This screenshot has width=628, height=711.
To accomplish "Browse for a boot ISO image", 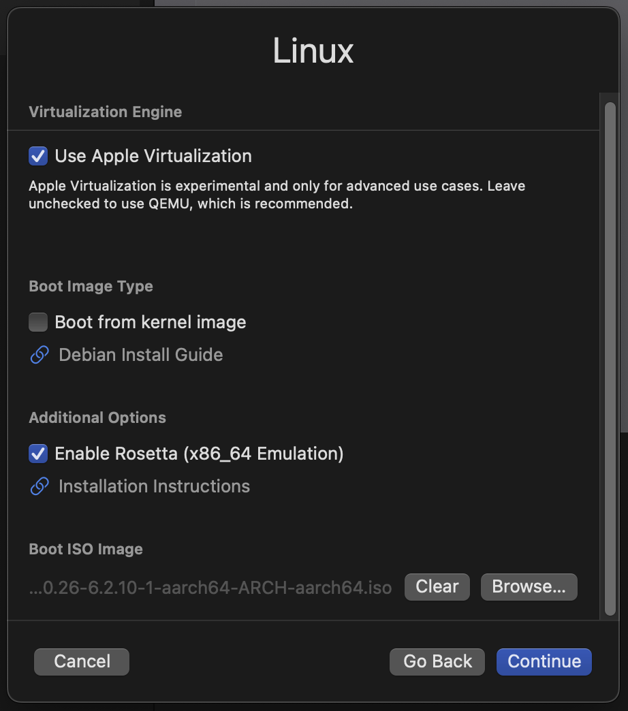I will pos(529,587).
